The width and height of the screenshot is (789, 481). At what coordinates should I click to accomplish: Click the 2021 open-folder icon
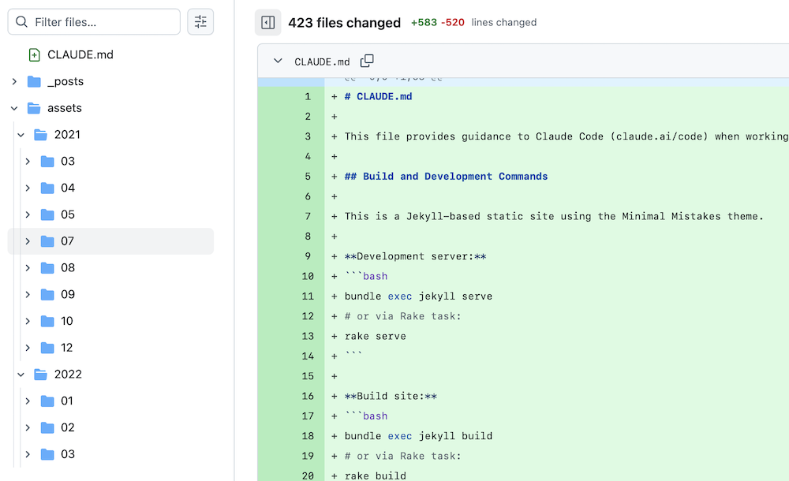[40, 135]
